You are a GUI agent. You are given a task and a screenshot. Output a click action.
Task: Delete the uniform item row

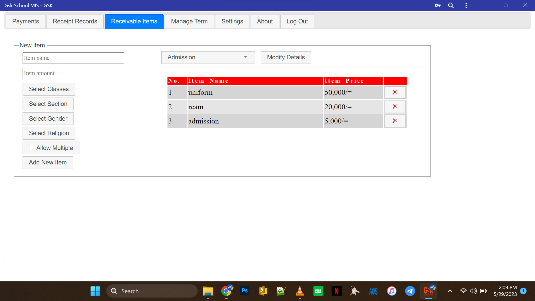(x=395, y=93)
